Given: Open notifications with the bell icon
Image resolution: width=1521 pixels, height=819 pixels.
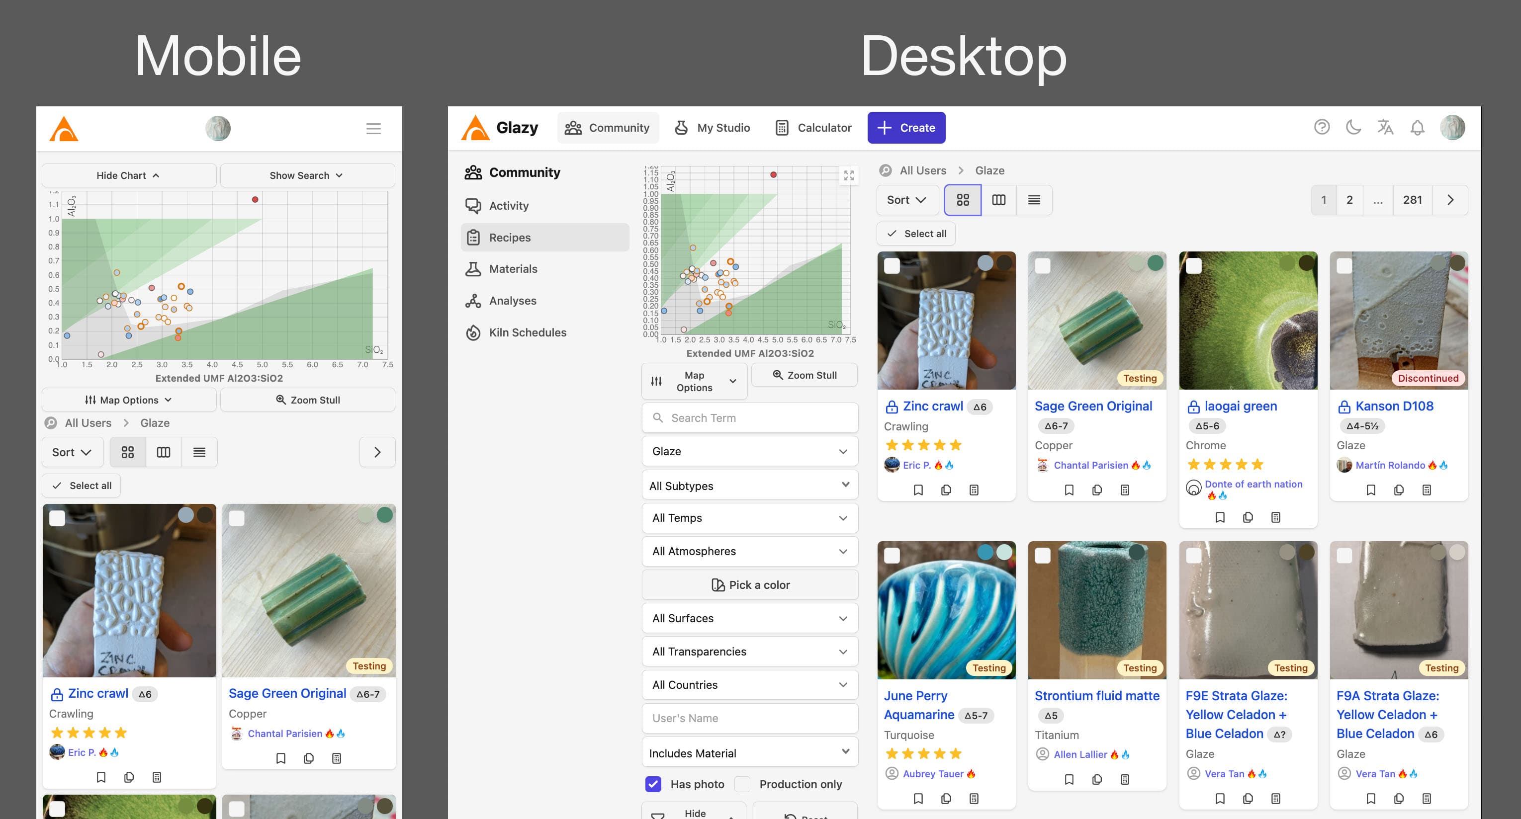Looking at the screenshot, I should click(1417, 127).
